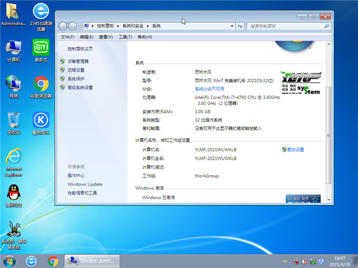Click the search magnifier icon
Screen dimensions: 358x268
pyautogui.click(x=327, y=26)
